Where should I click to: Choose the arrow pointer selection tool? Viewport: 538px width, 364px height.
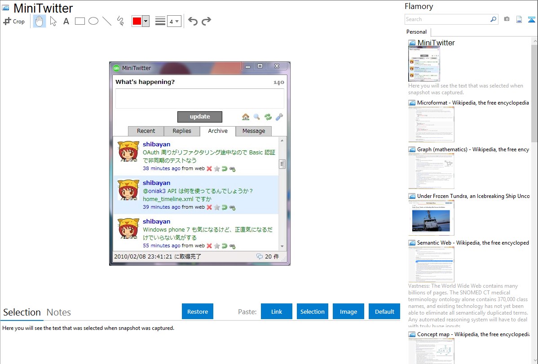(53, 21)
